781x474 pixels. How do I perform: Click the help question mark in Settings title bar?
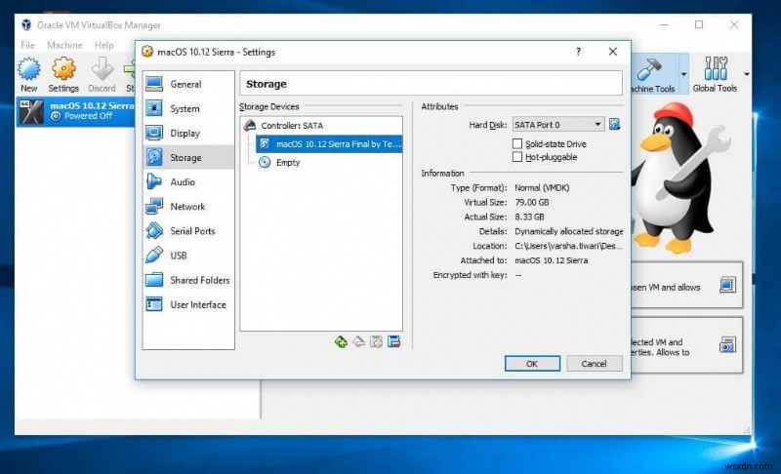tap(578, 52)
